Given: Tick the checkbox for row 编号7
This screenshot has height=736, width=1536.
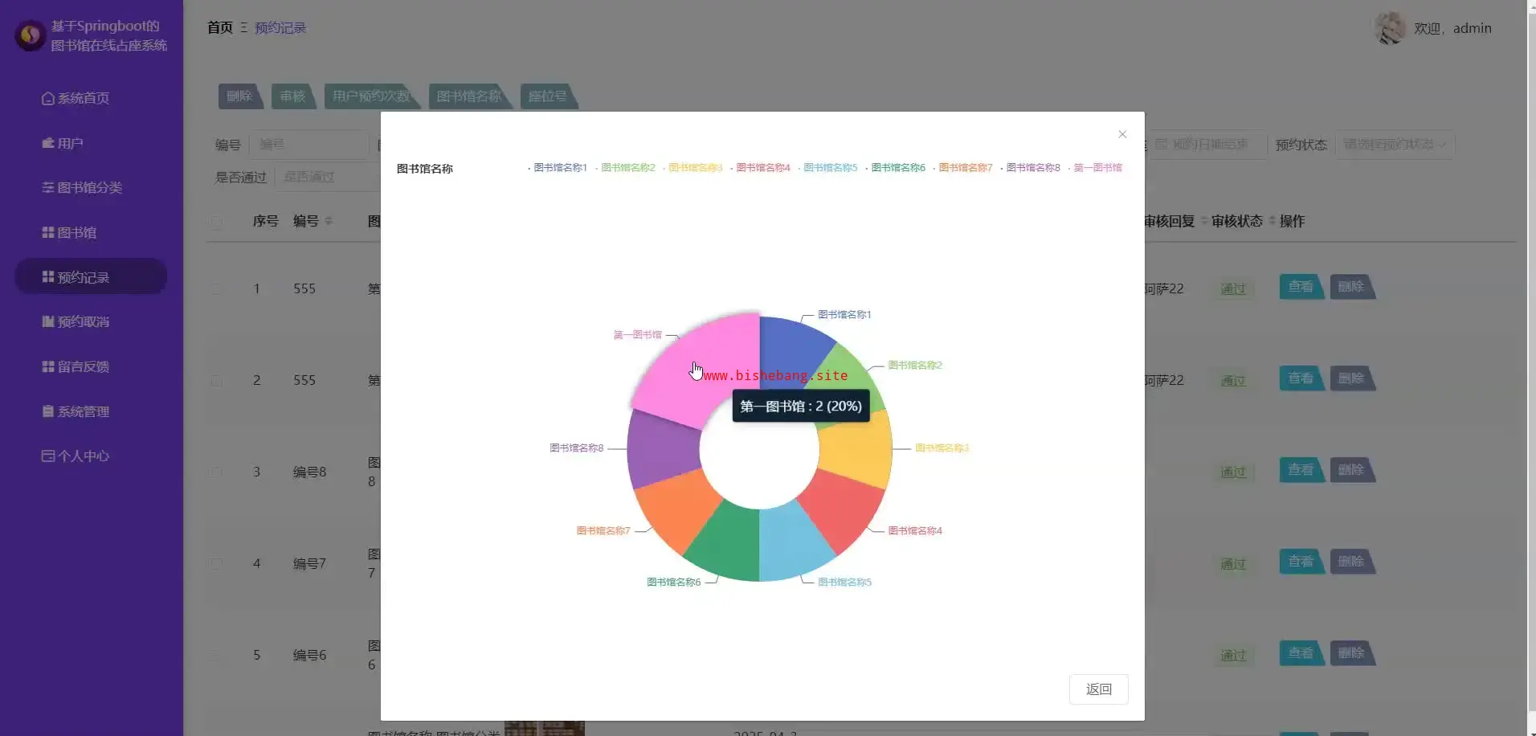Looking at the screenshot, I should tap(216, 563).
